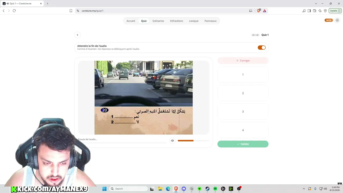Choose answer option 3
Screen dimensions: 343x193
pyautogui.click(x=243, y=112)
